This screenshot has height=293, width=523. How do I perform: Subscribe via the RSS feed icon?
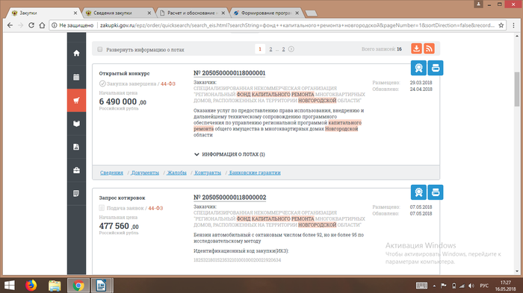pyautogui.click(x=430, y=48)
